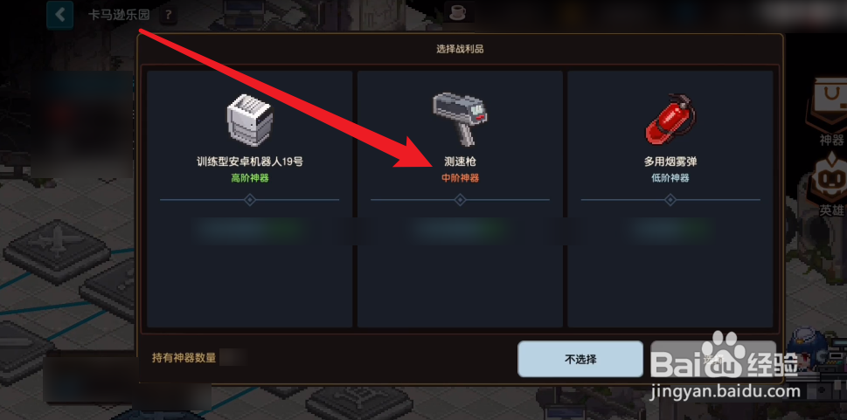Click the 高阶神器 tier label
Image resolution: width=847 pixels, height=420 pixels.
click(250, 178)
